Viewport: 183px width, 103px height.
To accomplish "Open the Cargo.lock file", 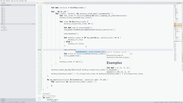I will [5, 29].
